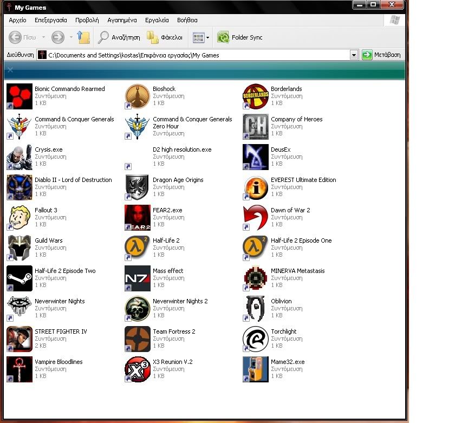Launch the Bioshock shortcut icon

pos(138,96)
